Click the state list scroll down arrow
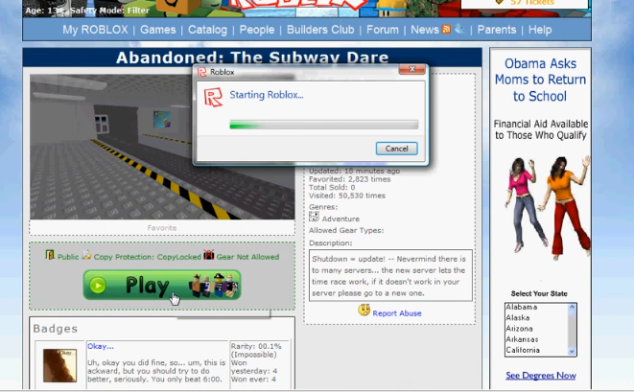The image size is (634, 392). tap(572, 352)
